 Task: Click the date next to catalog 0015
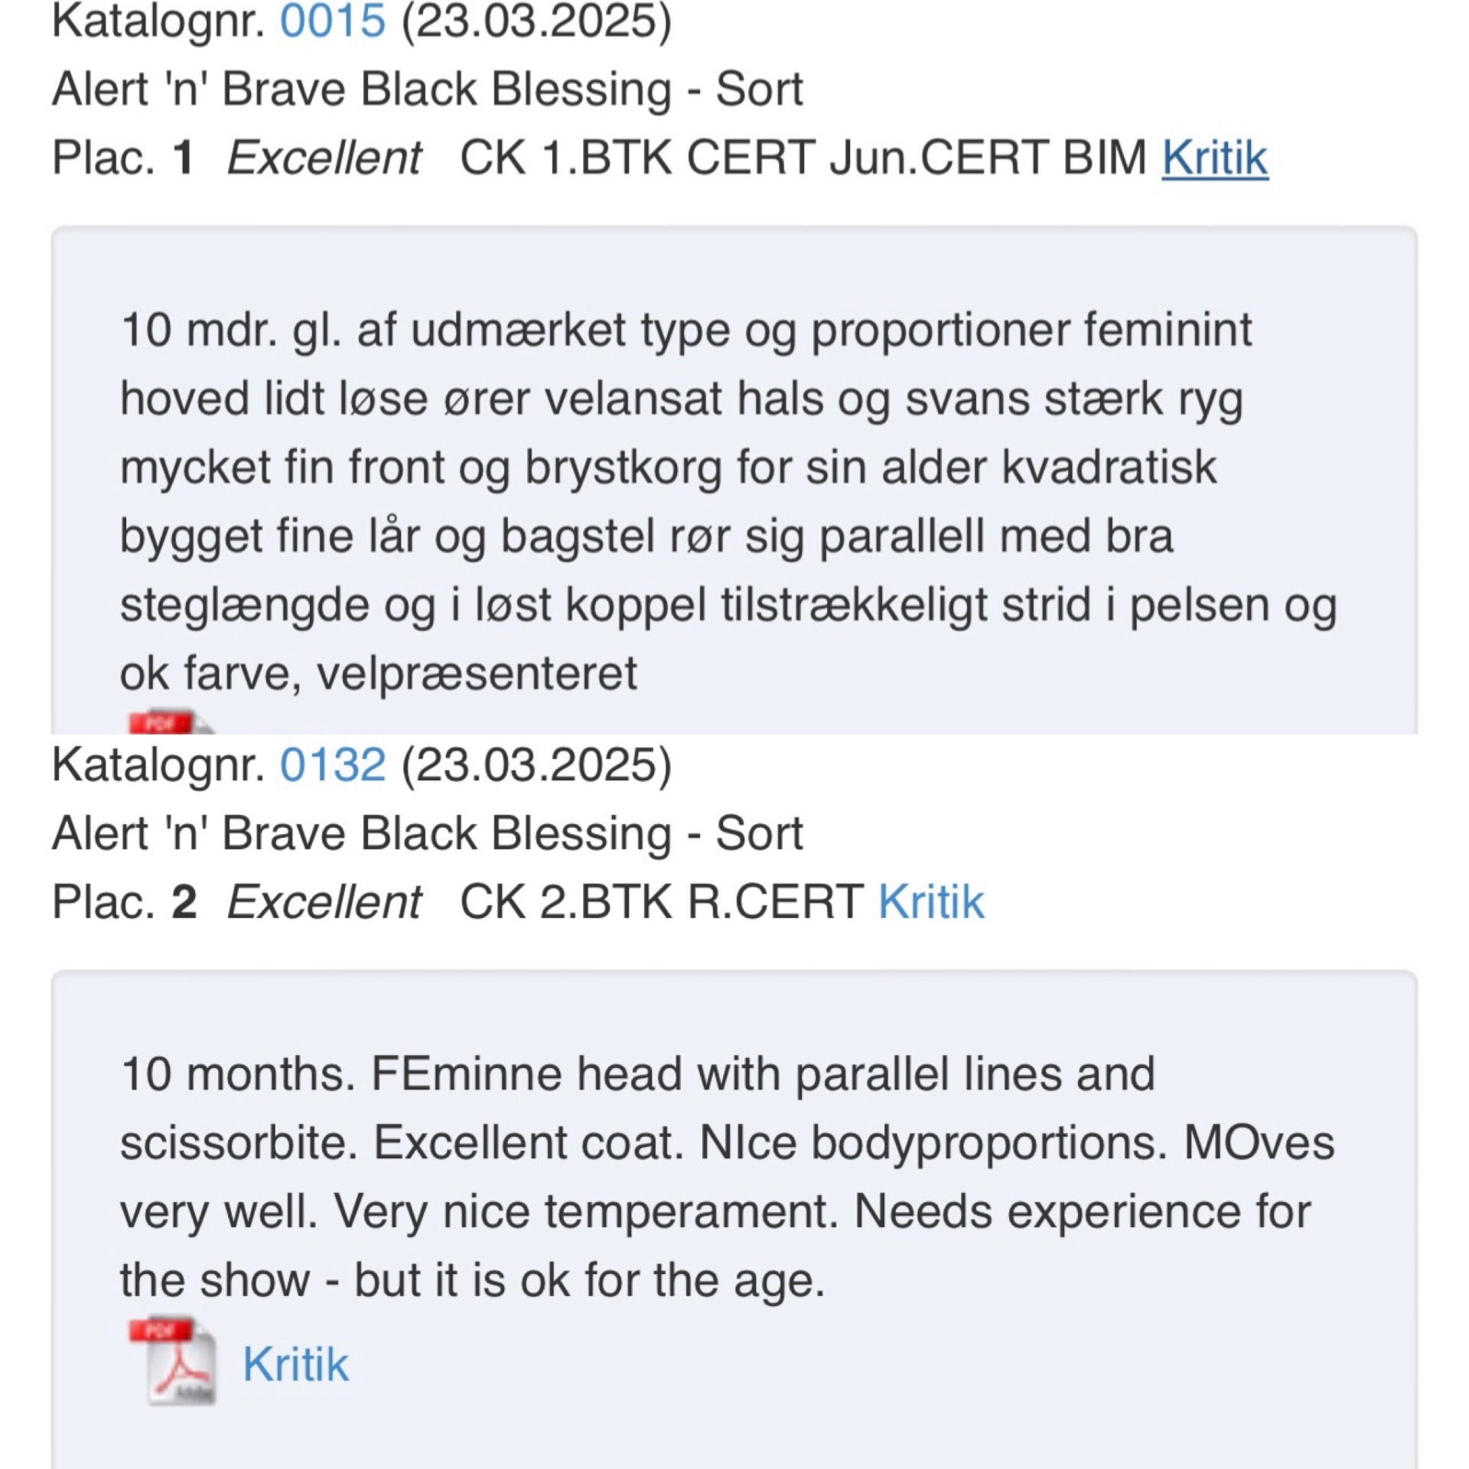[x=536, y=21]
